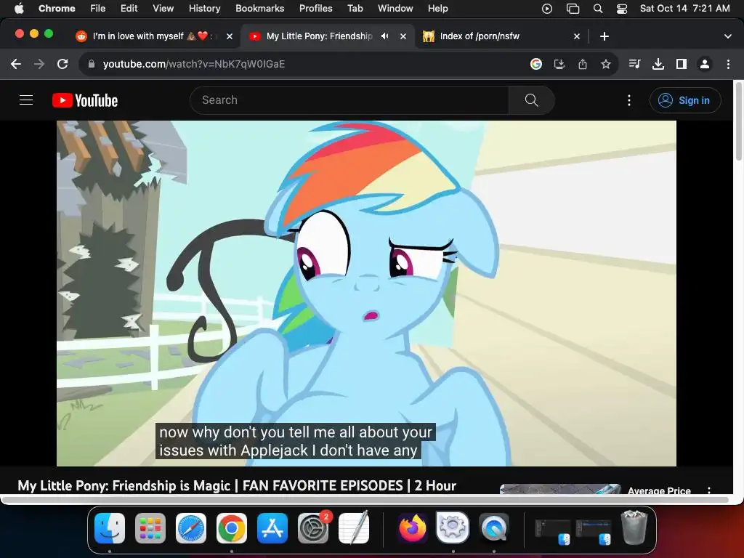Open YouTube settings three-dot menu

click(x=629, y=100)
